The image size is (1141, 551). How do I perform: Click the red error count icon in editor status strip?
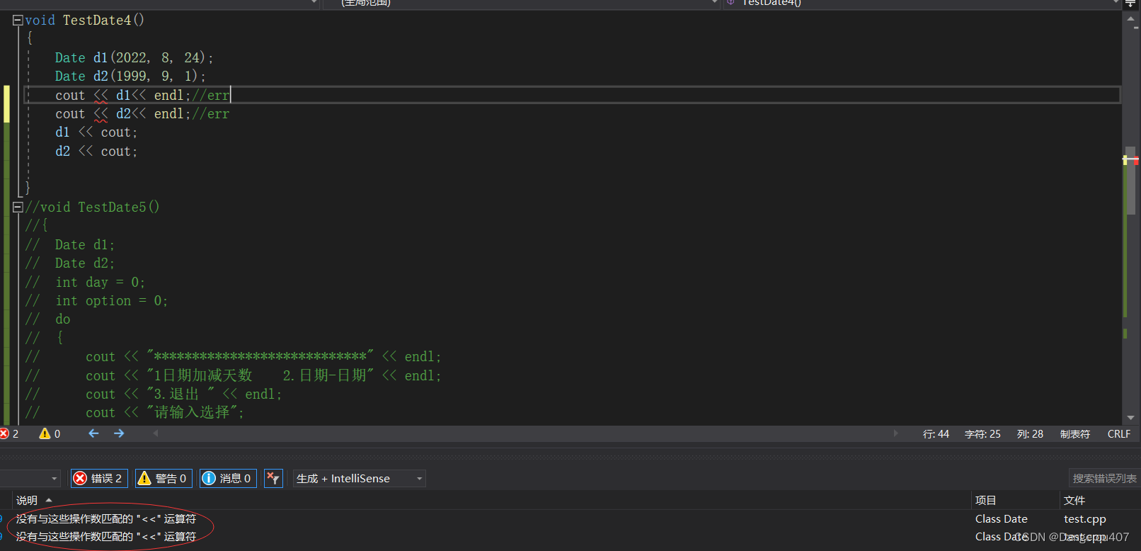tap(4, 433)
